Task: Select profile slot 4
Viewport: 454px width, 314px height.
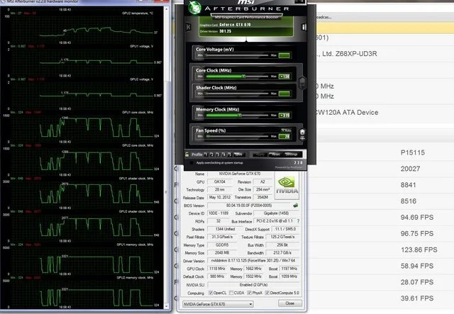Action: click(223, 155)
